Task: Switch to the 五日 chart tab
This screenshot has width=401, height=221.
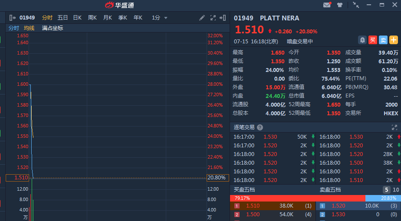Action: [x=63, y=18]
